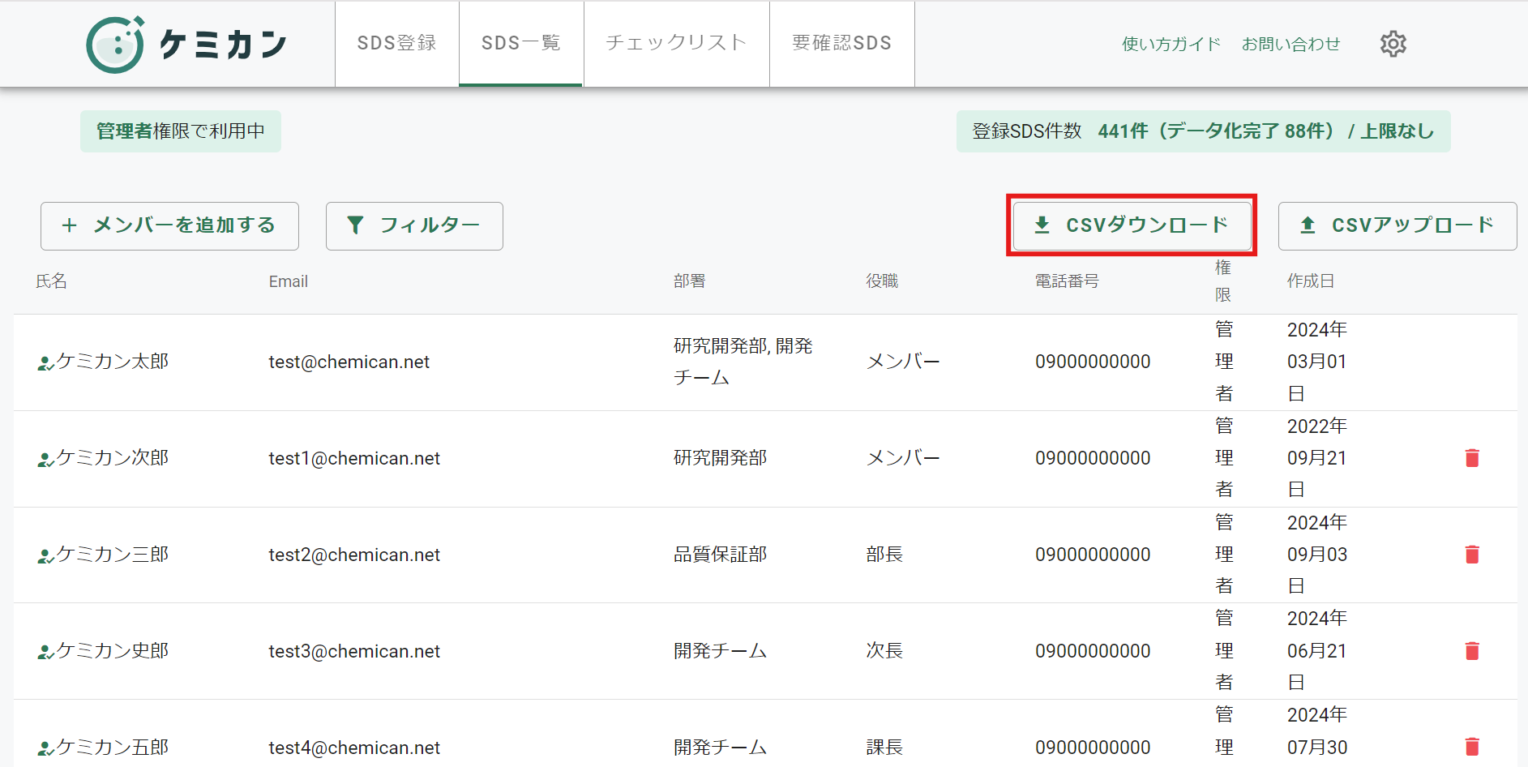Click email test@chemican.net
1528x767 pixels.
pos(349,362)
